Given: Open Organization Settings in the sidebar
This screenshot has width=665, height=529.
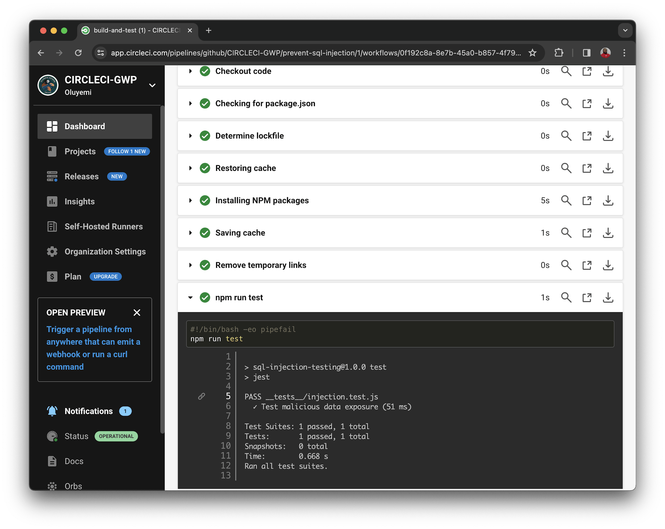Looking at the screenshot, I should (x=105, y=251).
